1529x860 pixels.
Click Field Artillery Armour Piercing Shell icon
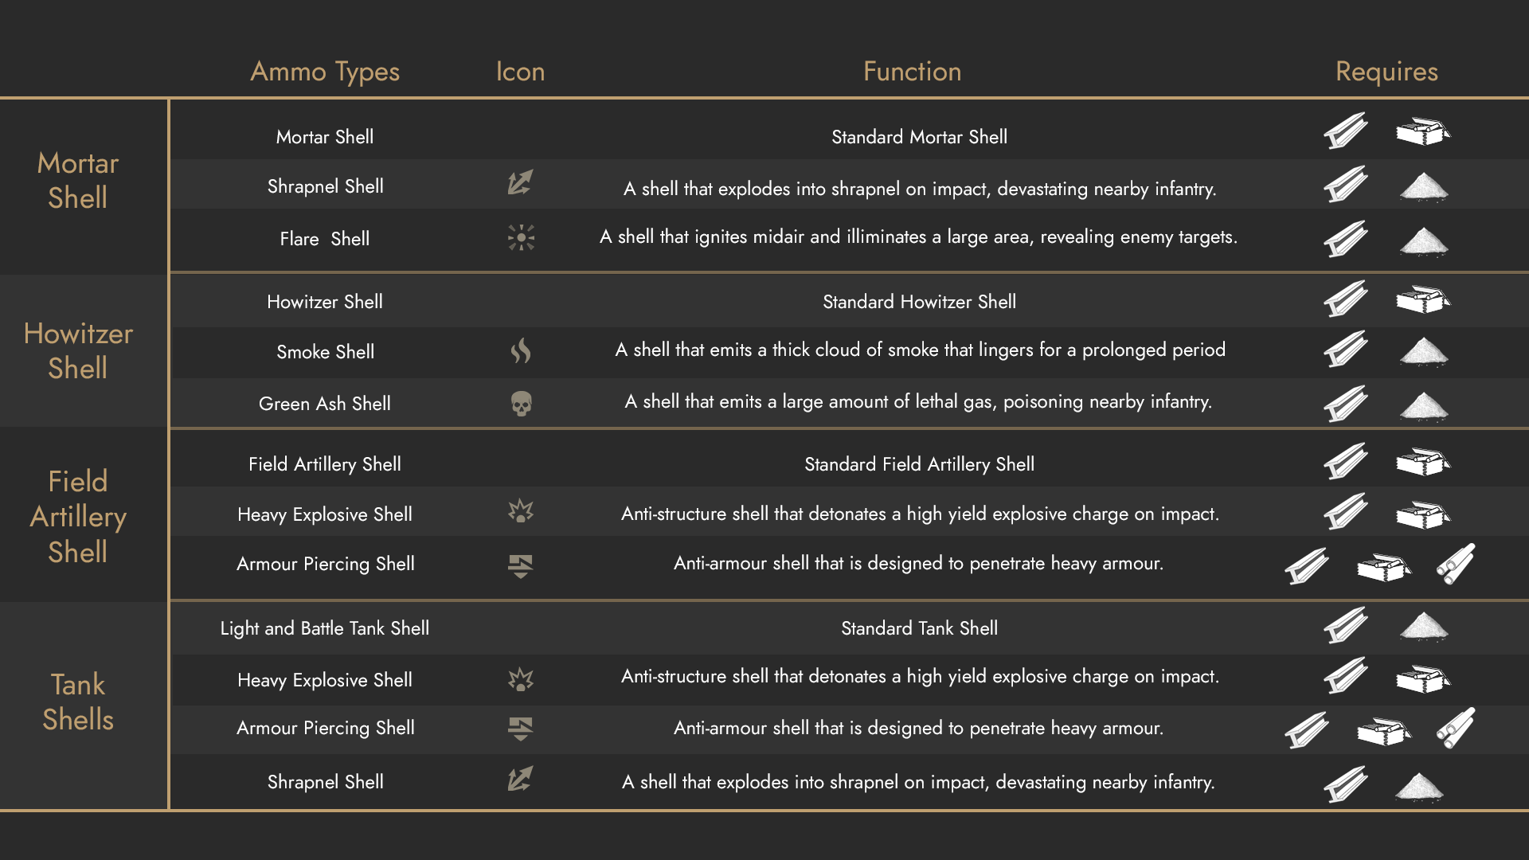pos(521,566)
